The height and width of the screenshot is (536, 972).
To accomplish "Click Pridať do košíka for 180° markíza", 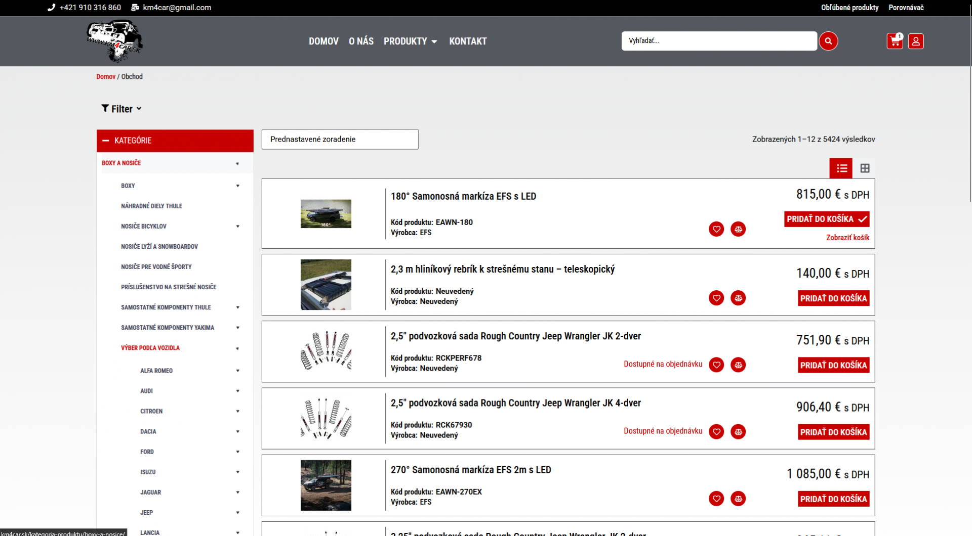I will (827, 219).
